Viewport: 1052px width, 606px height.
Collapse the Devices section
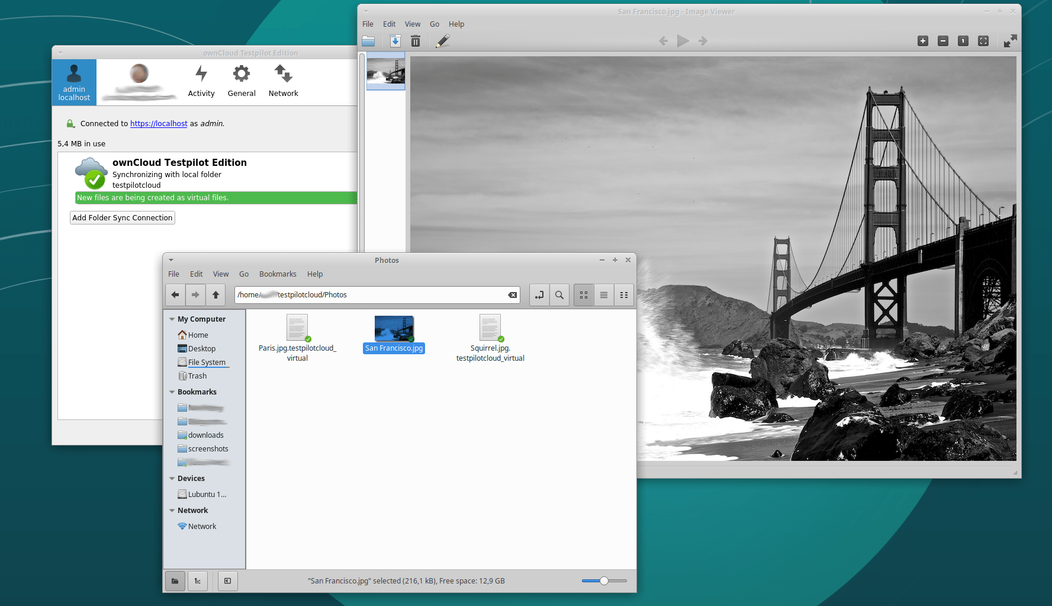pyautogui.click(x=172, y=478)
